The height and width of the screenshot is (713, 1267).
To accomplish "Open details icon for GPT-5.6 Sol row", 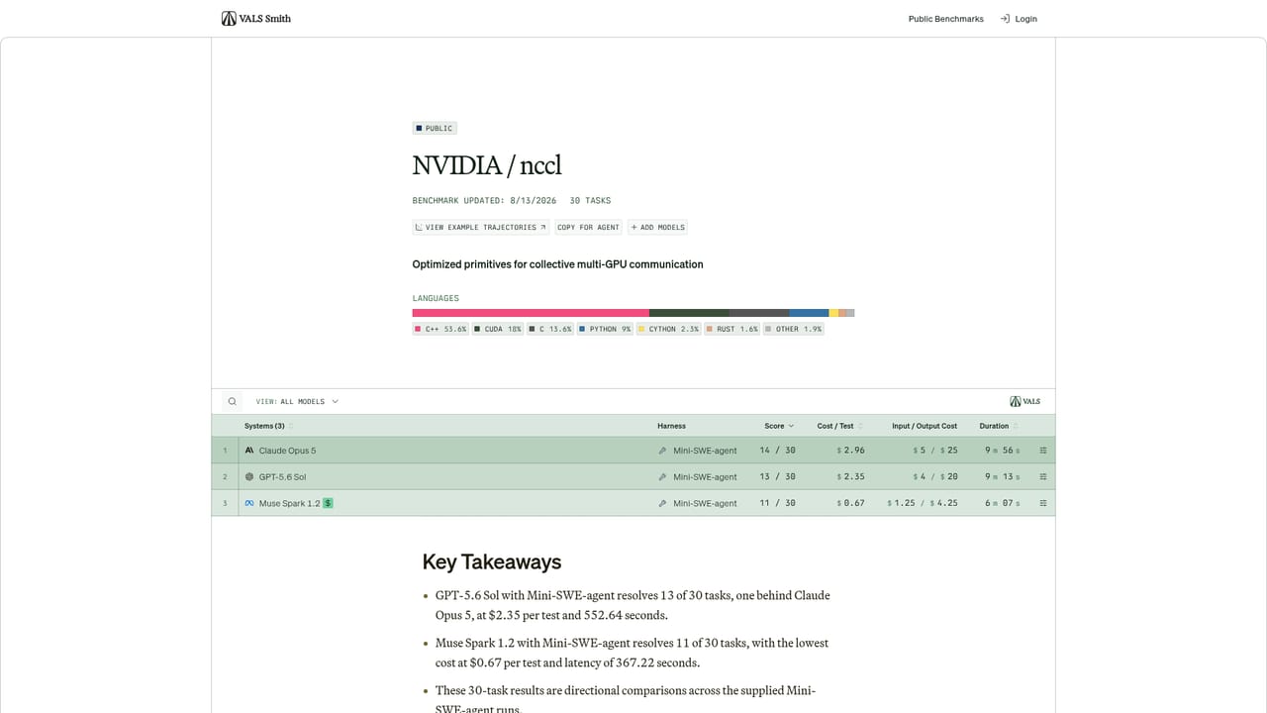I will tap(1043, 476).
